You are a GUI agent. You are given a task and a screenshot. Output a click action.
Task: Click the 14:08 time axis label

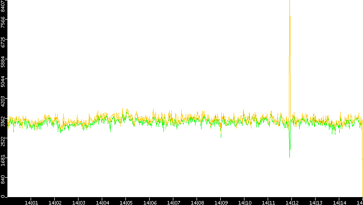pos(197,203)
